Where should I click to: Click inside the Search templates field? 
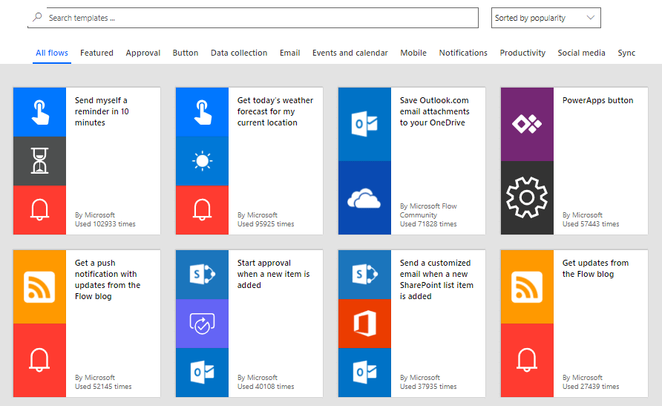[x=260, y=18]
